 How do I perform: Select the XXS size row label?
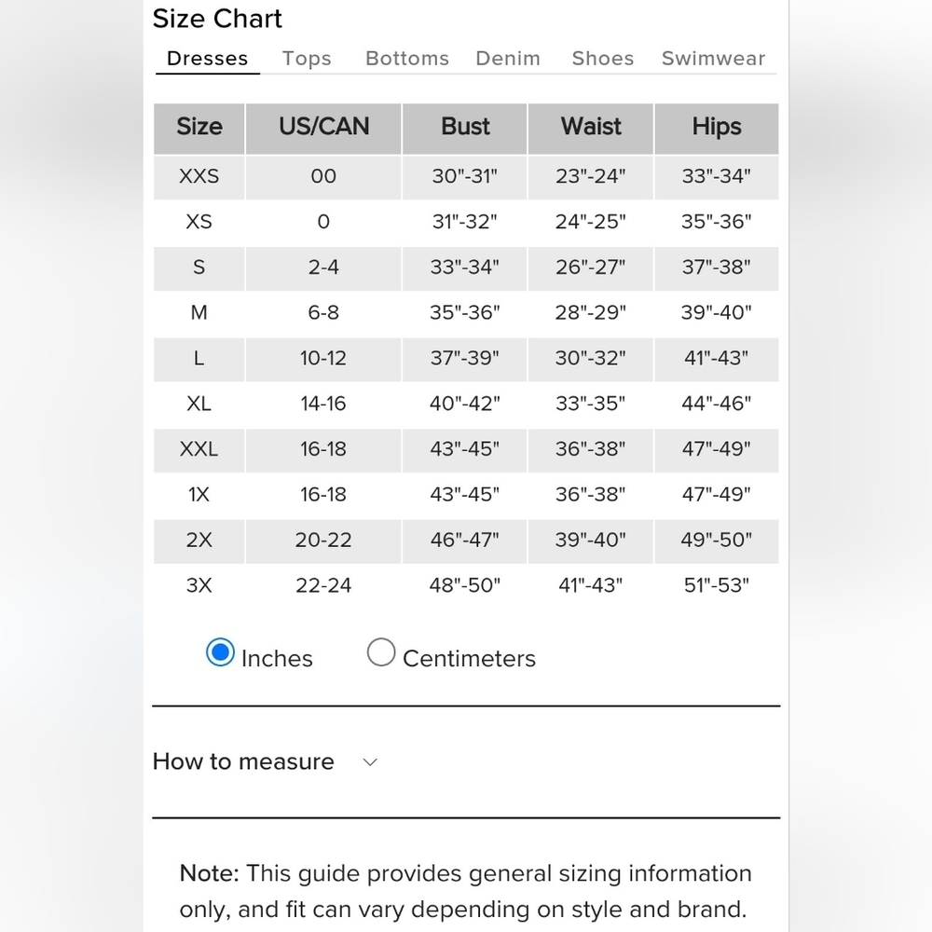point(199,176)
